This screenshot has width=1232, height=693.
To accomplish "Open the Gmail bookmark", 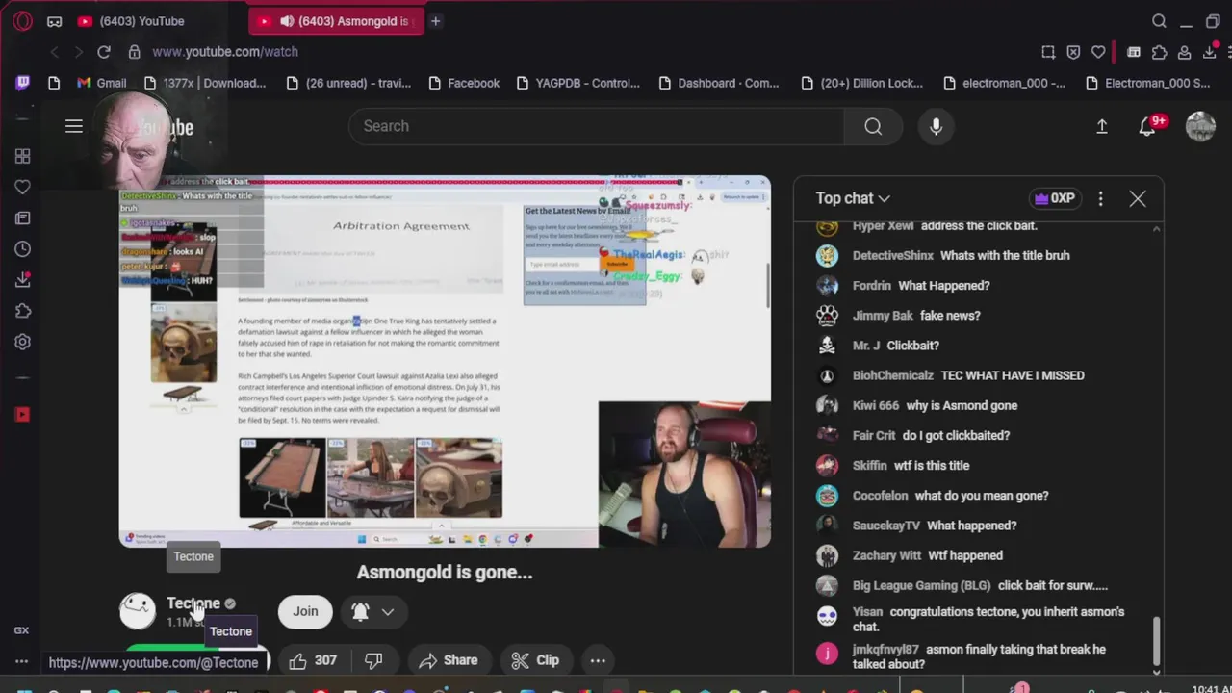I will pos(101,83).
